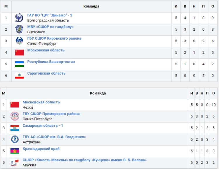Screen dimensions: 219x169
Task: Click the Primorsky district school logo
Action: [x=15, y=116]
